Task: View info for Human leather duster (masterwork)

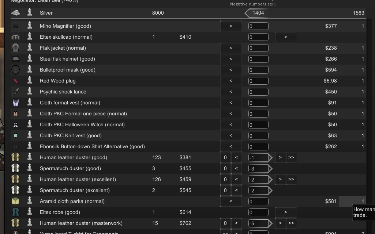Action: click(30, 223)
